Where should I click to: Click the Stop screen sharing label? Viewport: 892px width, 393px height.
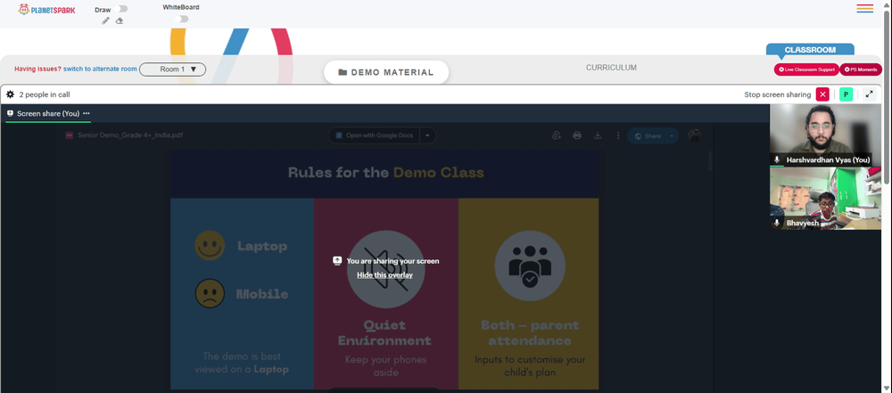point(778,94)
